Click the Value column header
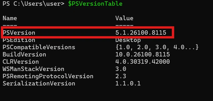The height and width of the screenshot is (101, 213). pos(124,18)
